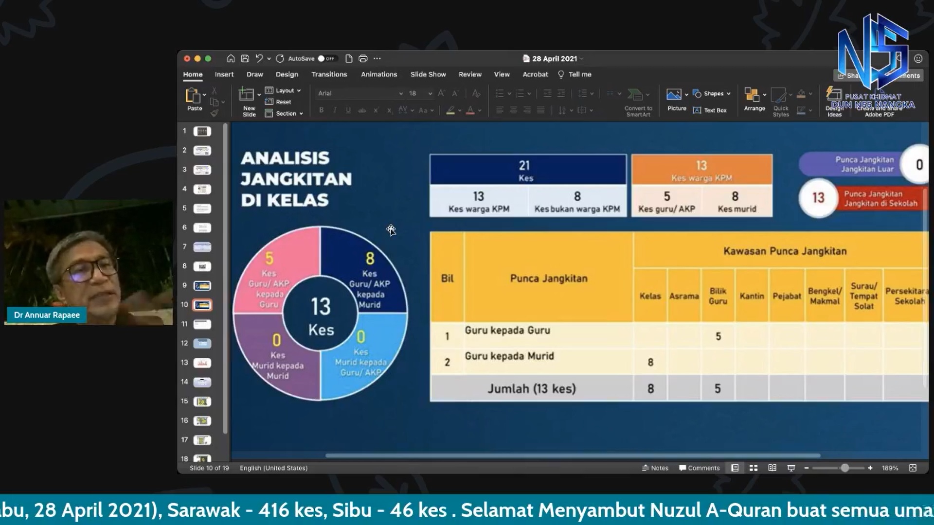Expand the Layout dropdown
The image size is (934, 525).
[283, 90]
